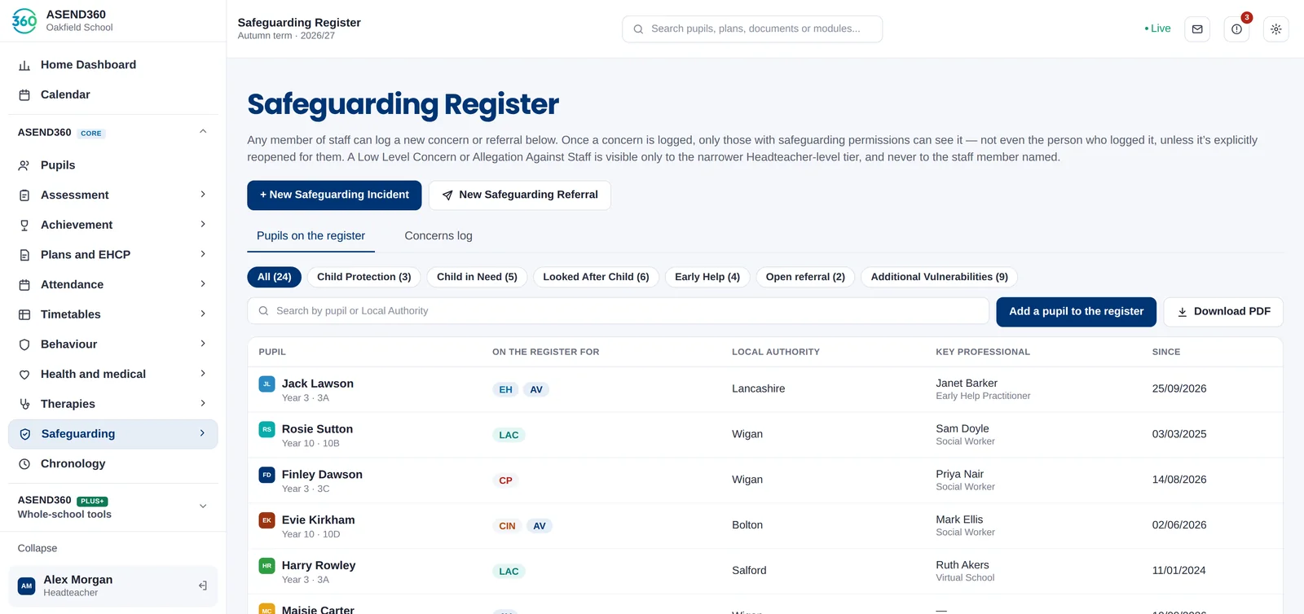The height and width of the screenshot is (614, 1304).
Task: Expand the Health and medical chevron
Action: coord(203,374)
